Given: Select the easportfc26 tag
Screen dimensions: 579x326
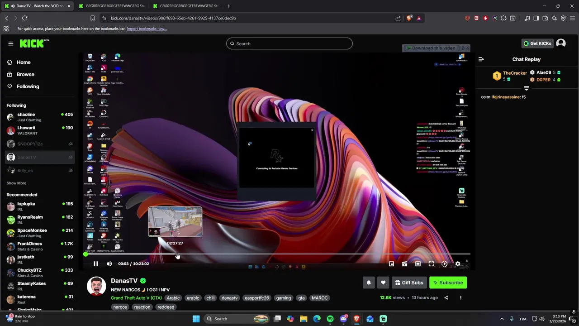Looking at the screenshot, I should (x=257, y=298).
